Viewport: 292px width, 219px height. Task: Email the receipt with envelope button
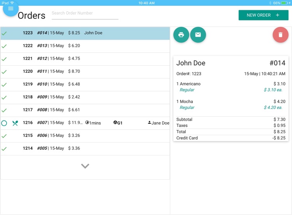click(x=198, y=35)
